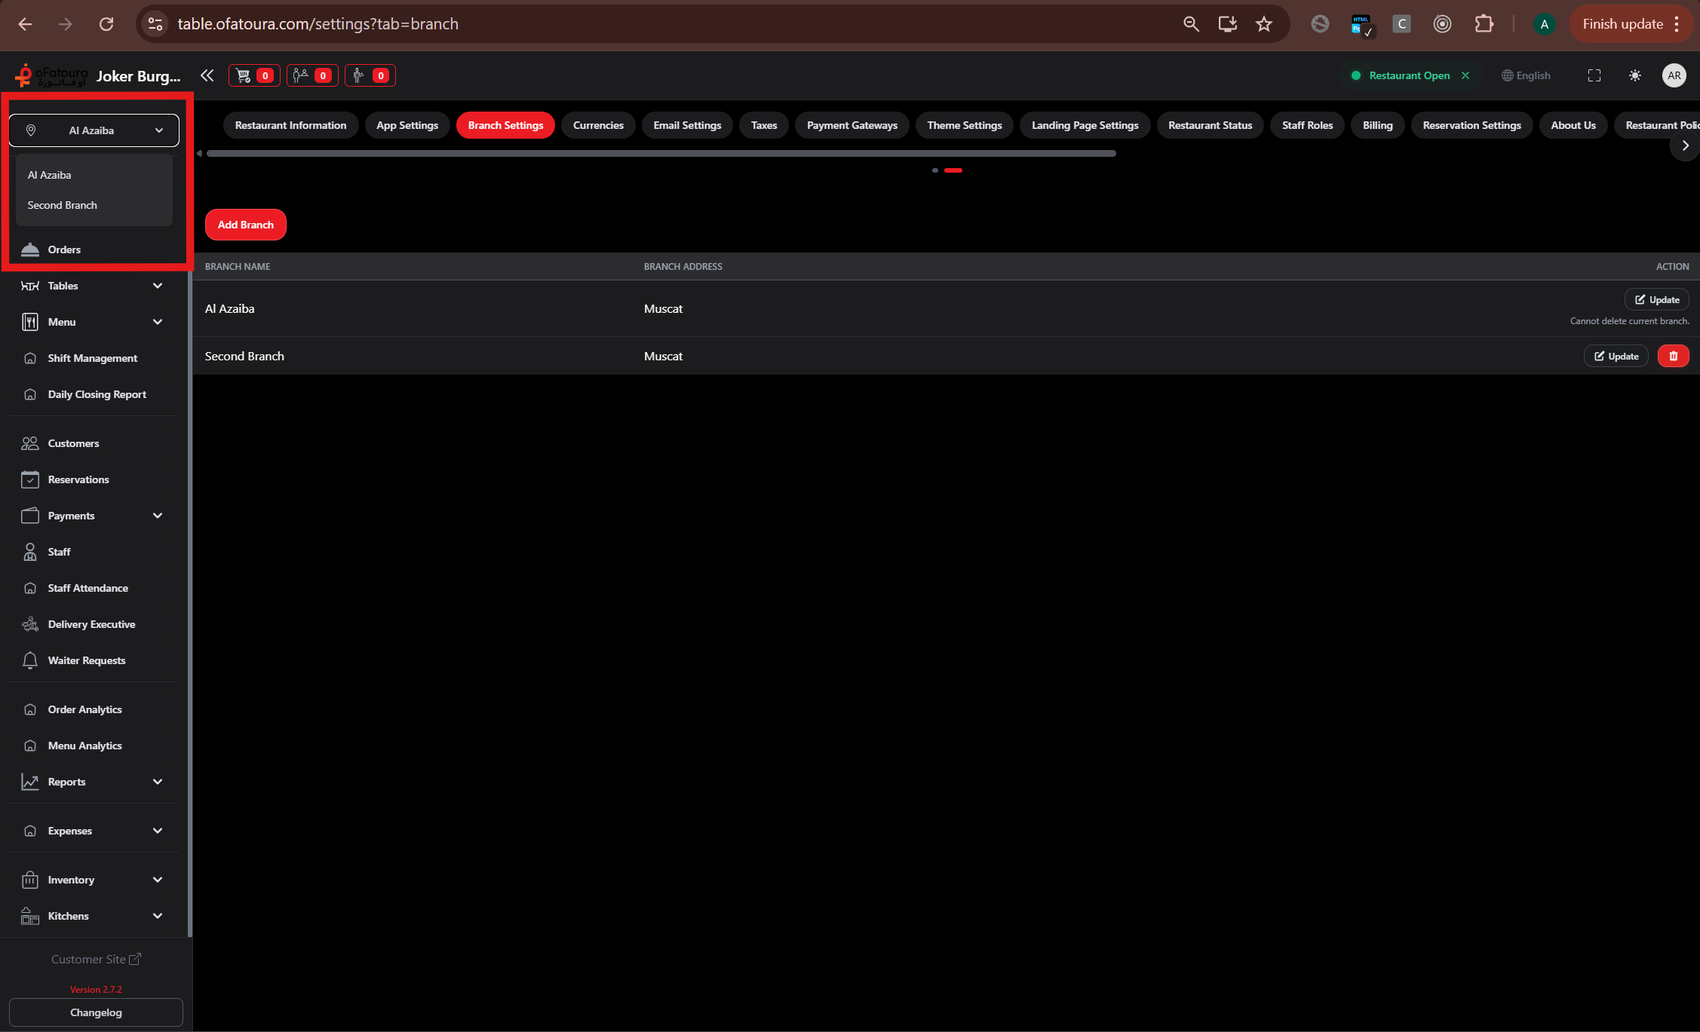Click the red page indicator under settings tabs
1700x1032 pixels.
(953, 170)
